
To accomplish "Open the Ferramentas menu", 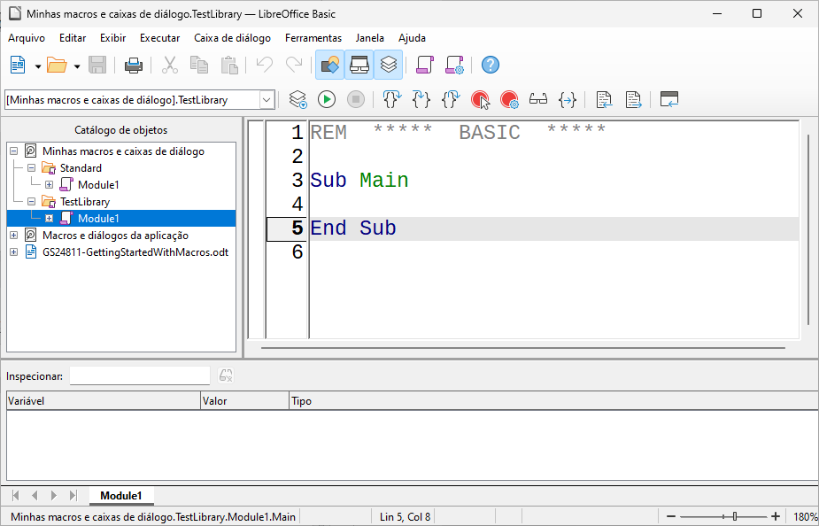I will (x=313, y=38).
